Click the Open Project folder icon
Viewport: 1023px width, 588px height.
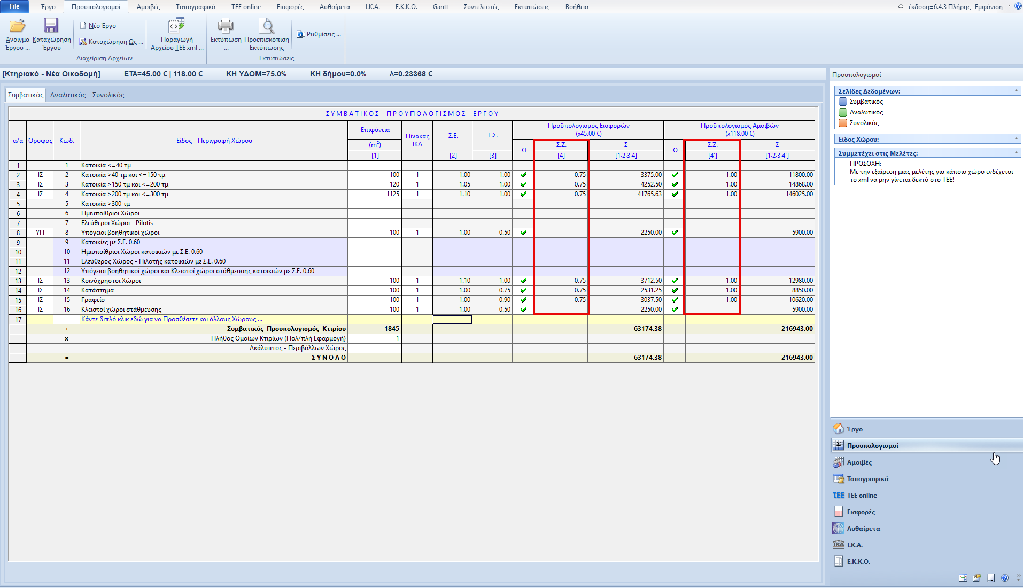[17, 26]
